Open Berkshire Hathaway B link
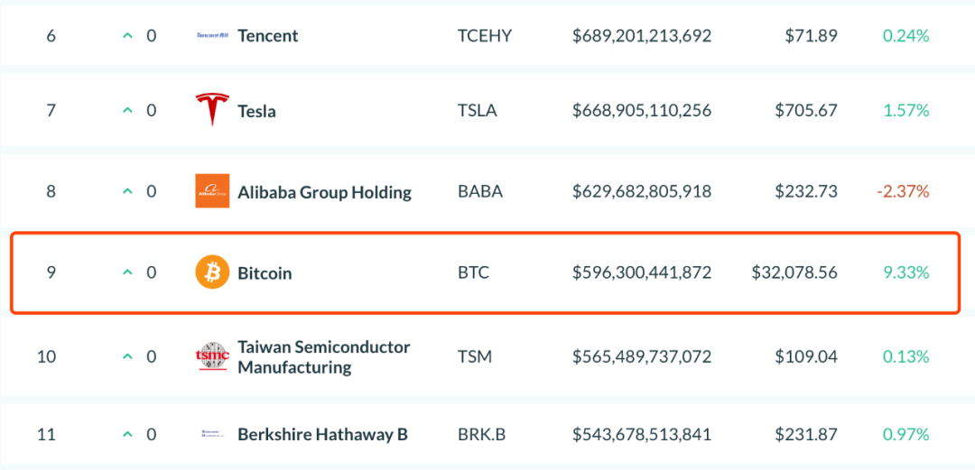The image size is (975, 470). 322,434
